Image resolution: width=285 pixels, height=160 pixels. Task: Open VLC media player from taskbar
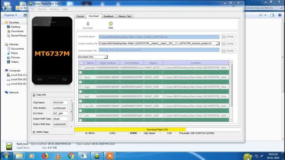click(58, 156)
